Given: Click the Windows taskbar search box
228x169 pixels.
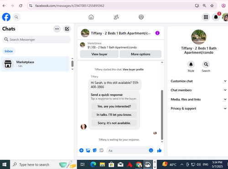Looking at the screenshot, I should [43, 164].
